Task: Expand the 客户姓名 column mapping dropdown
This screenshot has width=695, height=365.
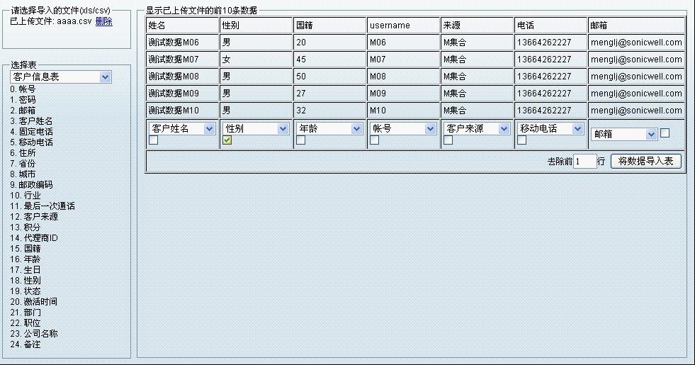Action: tap(181, 128)
